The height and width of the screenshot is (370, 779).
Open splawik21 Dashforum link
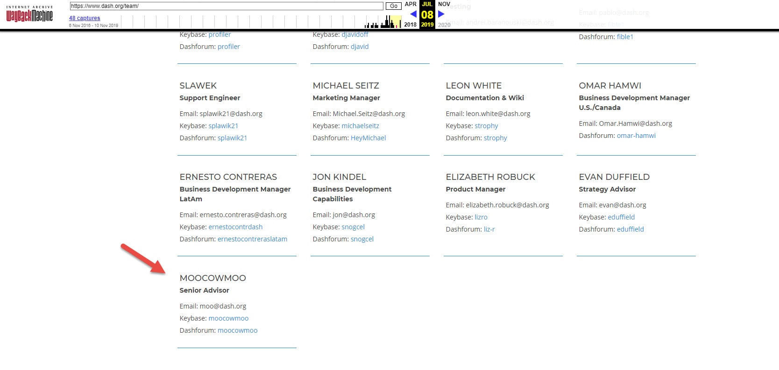pos(232,138)
